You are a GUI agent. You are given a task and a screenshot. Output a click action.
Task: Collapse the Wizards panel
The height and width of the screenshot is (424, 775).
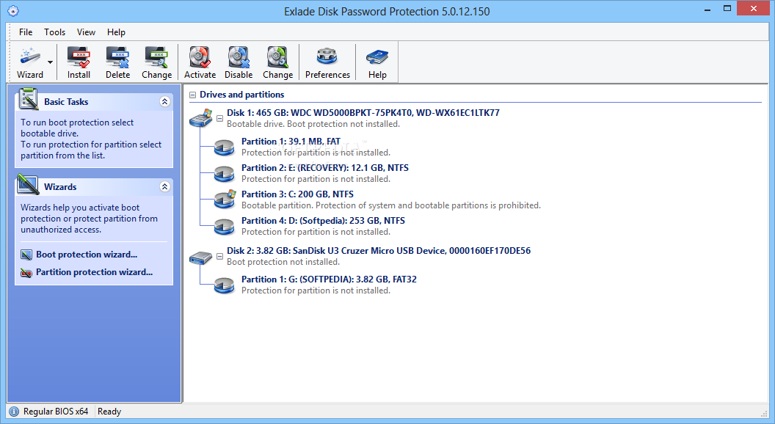pos(165,187)
